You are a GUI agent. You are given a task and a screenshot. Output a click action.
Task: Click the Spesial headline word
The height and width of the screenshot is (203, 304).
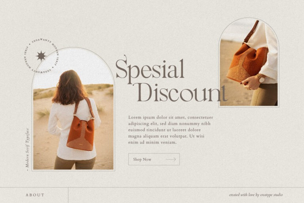pyautogui.click(x=150, y=69)
